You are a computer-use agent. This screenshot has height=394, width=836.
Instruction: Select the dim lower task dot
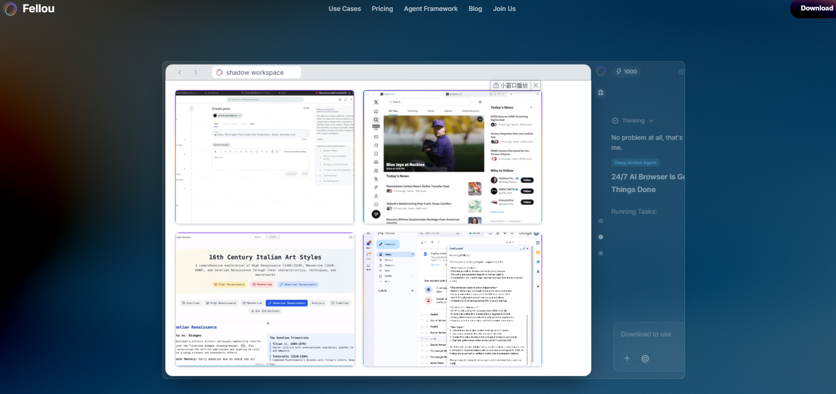[x=601, y=253]
